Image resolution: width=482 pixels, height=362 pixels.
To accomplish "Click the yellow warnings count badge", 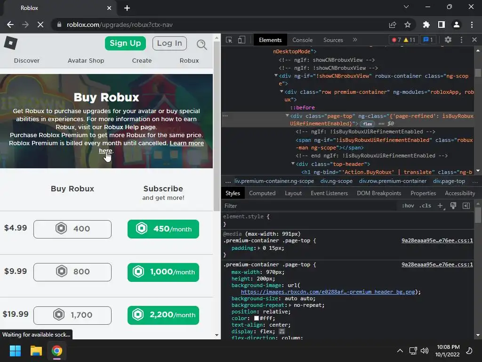I will pos(410,40).
